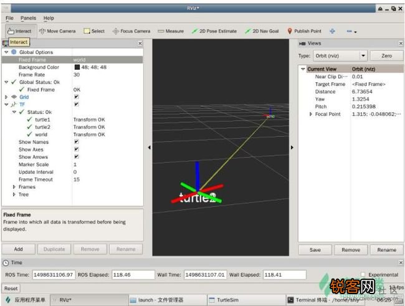This screenshot has height=306, width=405.
Task: Expand the Grid display item
Action: (6, 97)
